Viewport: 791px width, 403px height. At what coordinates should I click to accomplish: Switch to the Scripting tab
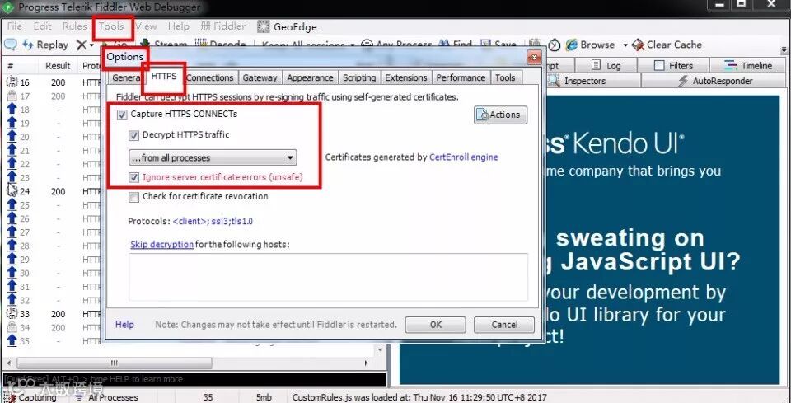(x=359, y=77)
